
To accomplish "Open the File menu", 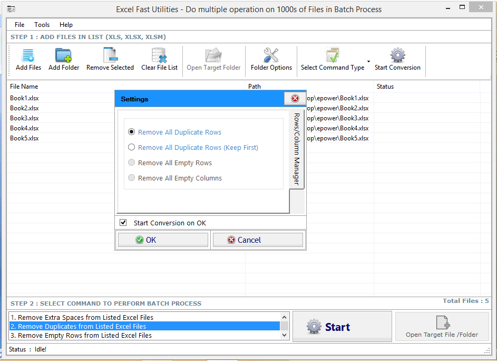I will click(x=19, y=24).
